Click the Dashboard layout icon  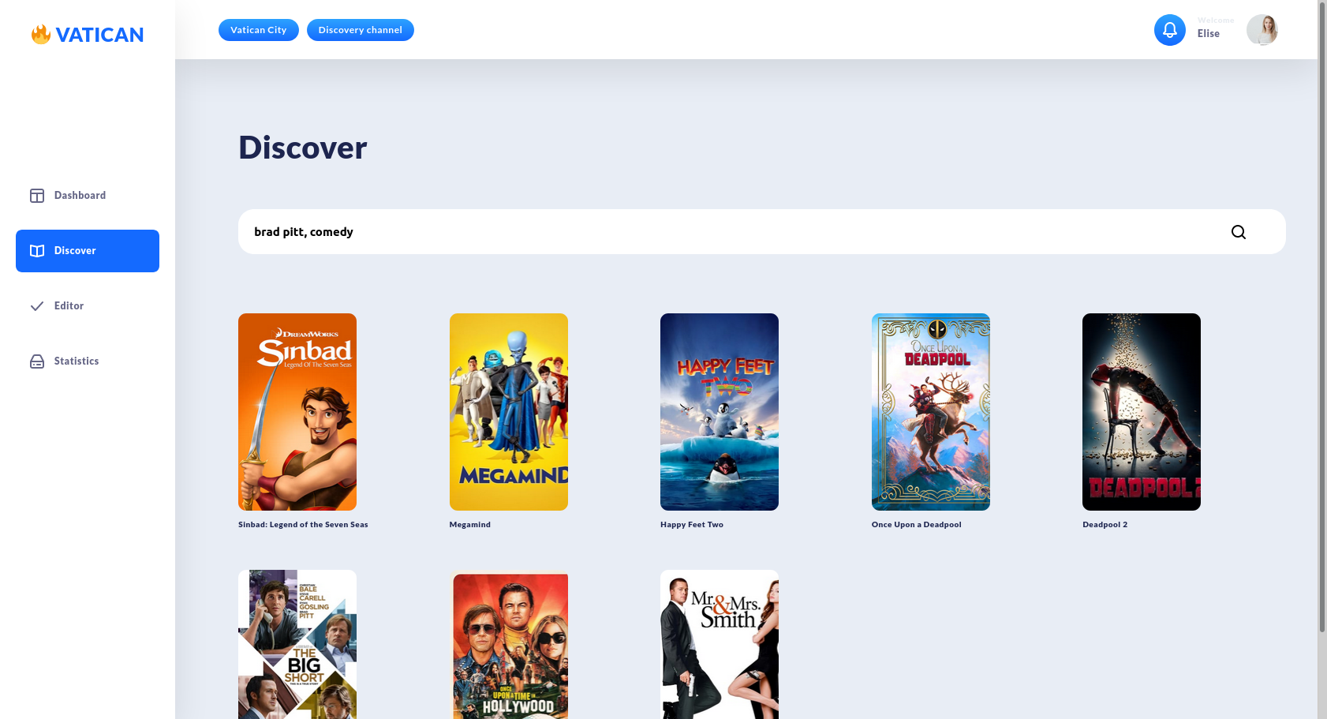click(37, 196)
